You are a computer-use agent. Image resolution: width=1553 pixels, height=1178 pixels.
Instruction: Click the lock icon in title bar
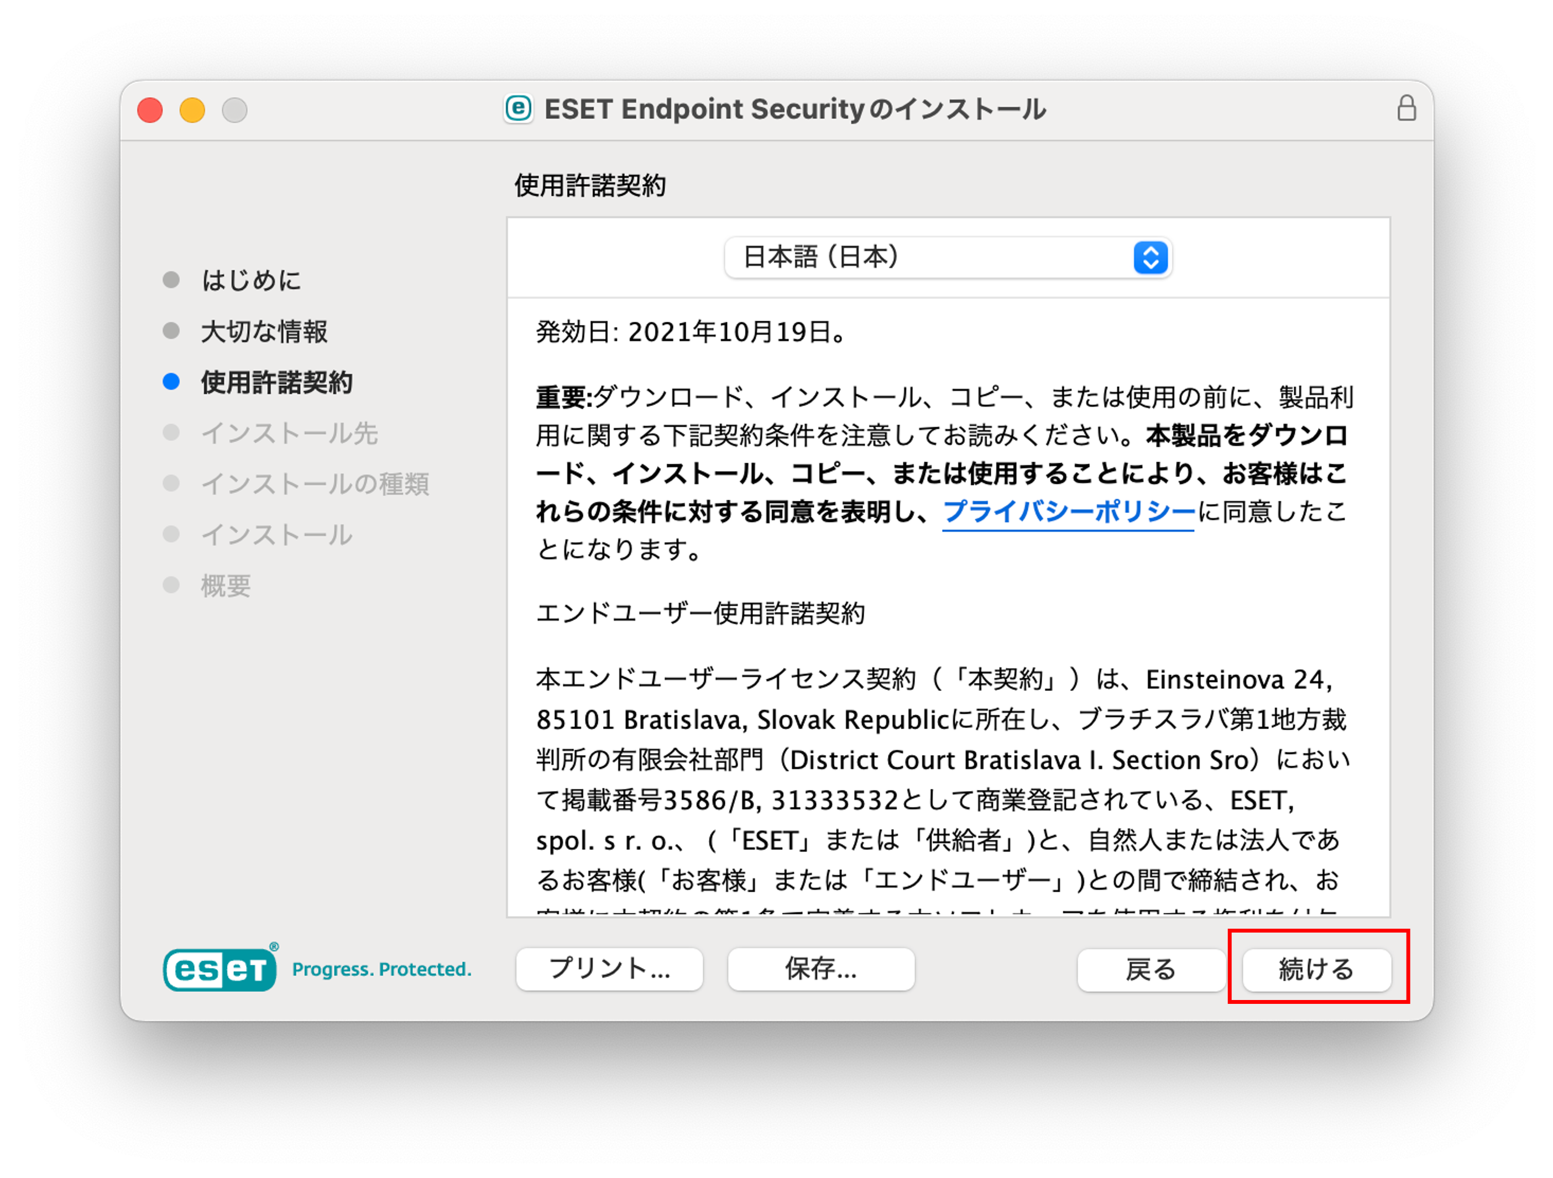[1406, 109]
